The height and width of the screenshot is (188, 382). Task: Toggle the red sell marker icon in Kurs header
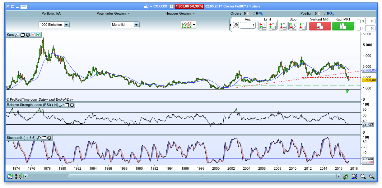(x=33, y=34)
